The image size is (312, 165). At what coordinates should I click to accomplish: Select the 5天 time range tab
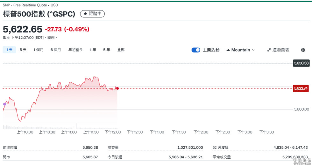tap(23, 50)
